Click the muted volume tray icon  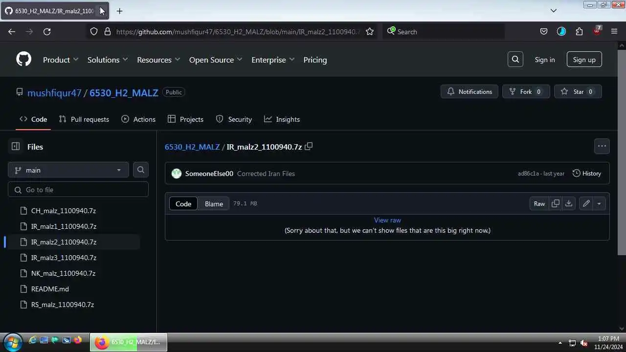pos(584,343)
